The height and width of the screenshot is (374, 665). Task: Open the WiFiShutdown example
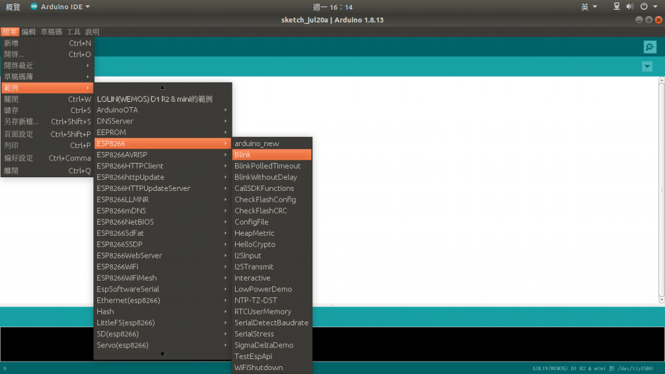coord(272,368)
